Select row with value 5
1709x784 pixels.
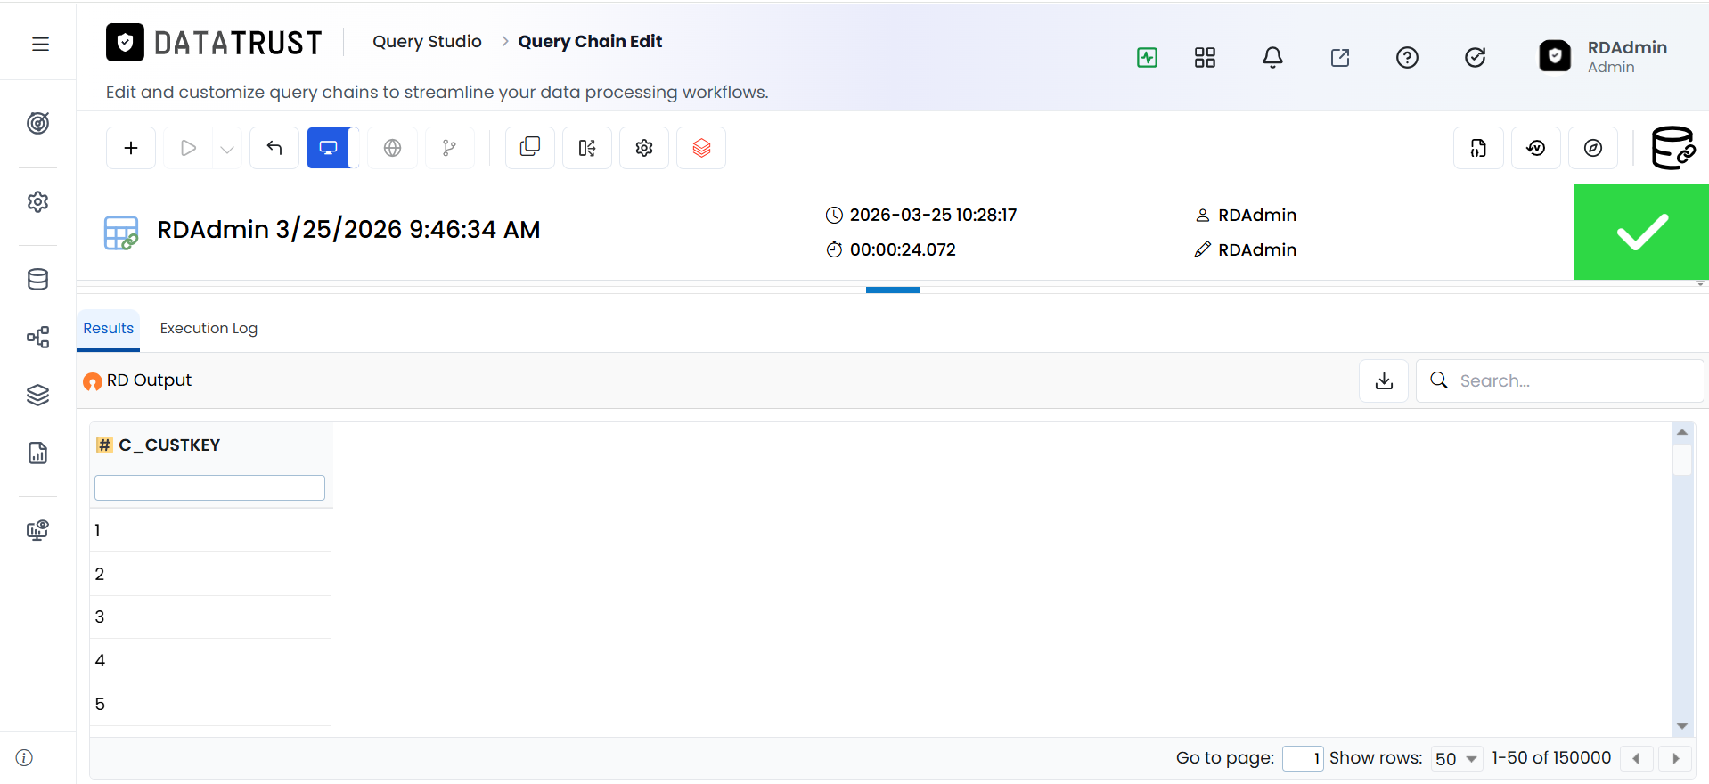pos(210,705)
